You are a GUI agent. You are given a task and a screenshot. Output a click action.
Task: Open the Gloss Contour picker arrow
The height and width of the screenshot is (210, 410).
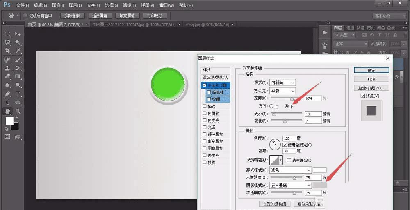(x=281, y=160)
